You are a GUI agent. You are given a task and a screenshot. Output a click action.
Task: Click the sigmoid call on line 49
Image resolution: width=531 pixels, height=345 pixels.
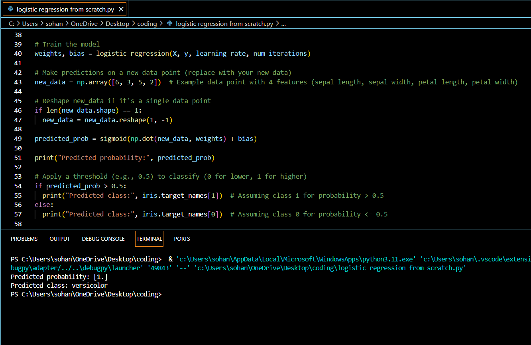113,139
